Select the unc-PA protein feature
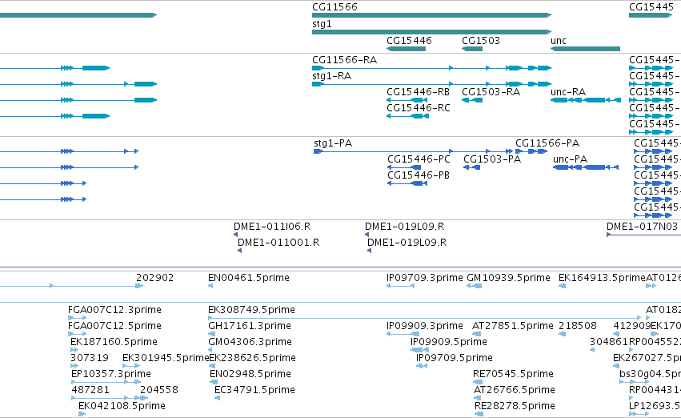The height and width of the screenshot is (418, 681). pyautogui.click(x=586, y=167)
